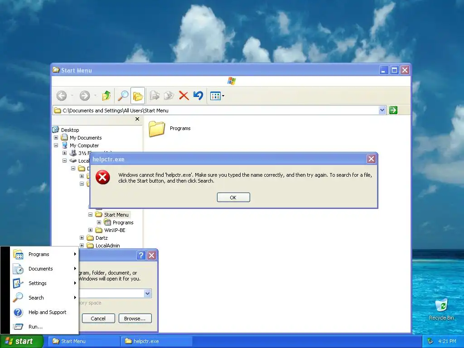
Task: Close the helpctr.exe error dialog
Action: coord(371,159)
